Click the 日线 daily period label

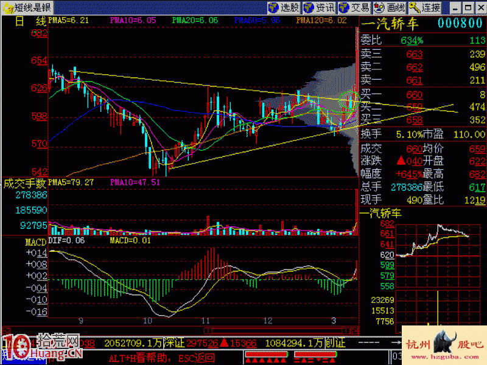[x=30, y=21]
